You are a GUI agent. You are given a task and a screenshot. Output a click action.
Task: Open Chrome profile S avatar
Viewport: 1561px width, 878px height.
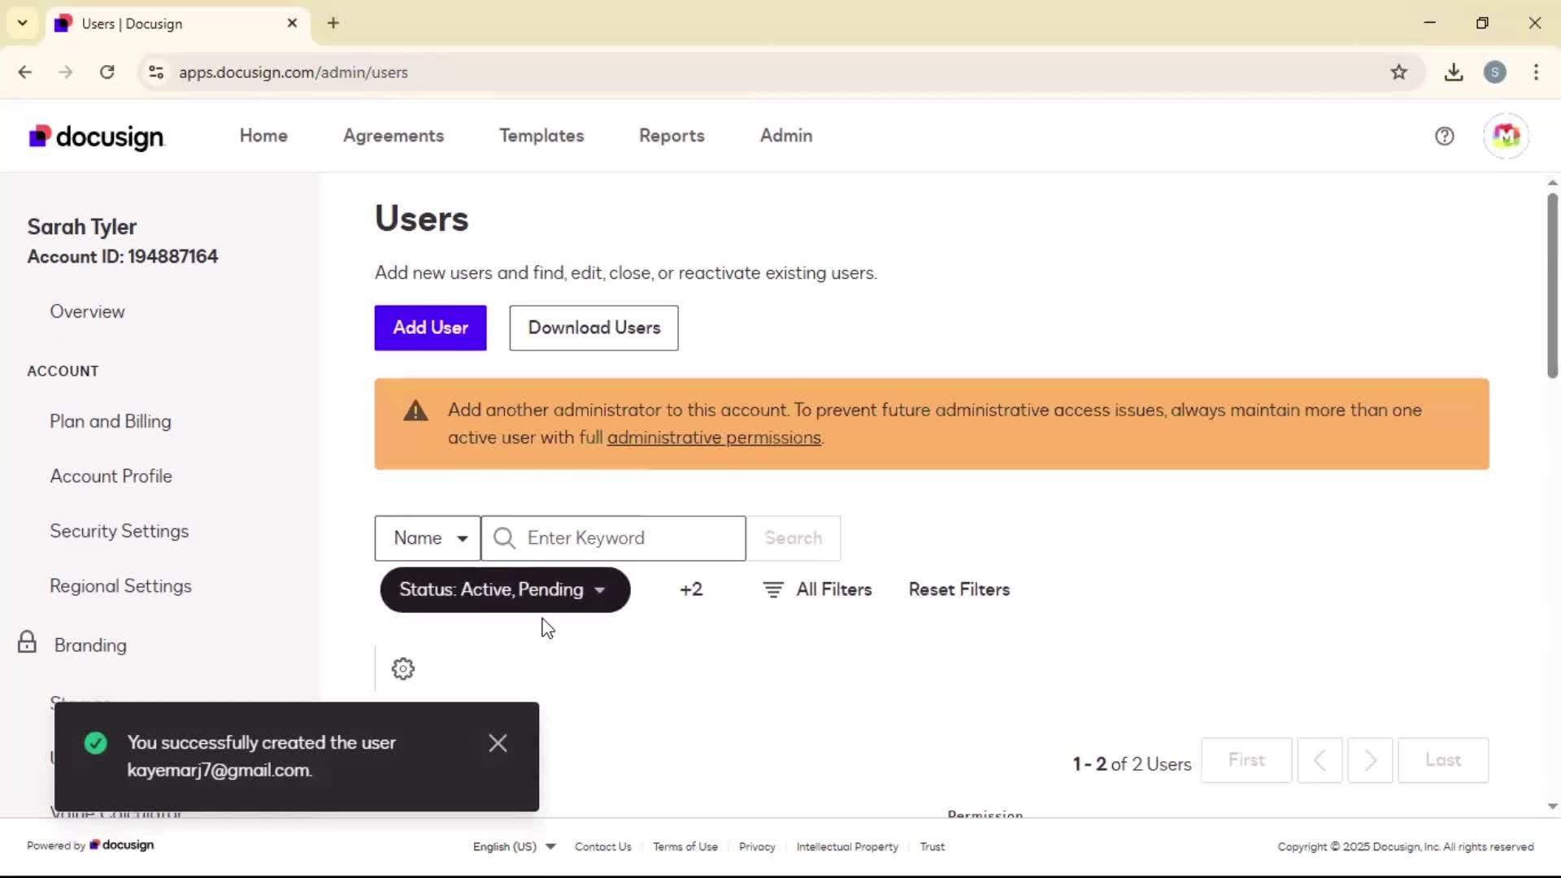tap(1494, 72)
